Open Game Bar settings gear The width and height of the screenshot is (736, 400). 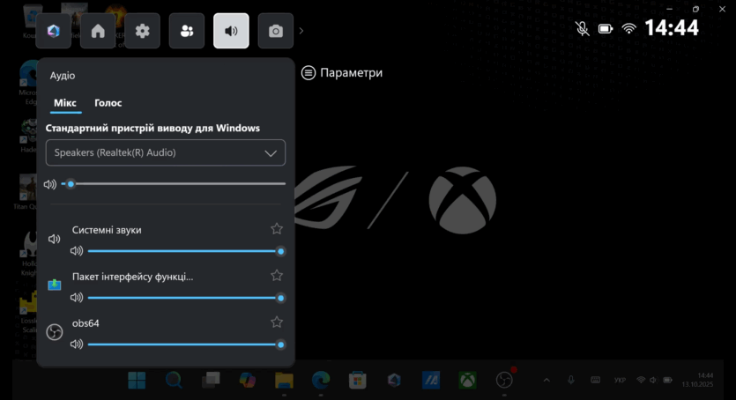point(142,31)
